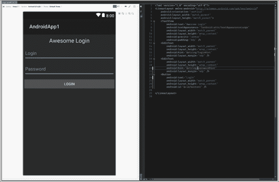Open the Android version dropdown
The image size is (279, 182).
(35, 7)
